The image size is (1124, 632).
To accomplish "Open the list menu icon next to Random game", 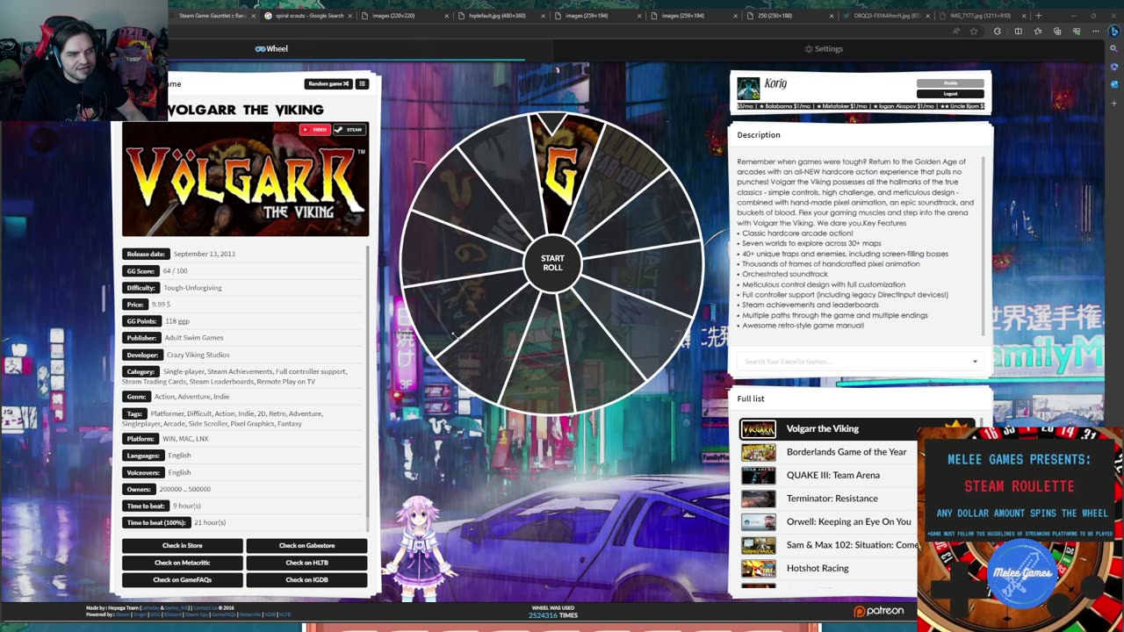I will pos(362,83).
